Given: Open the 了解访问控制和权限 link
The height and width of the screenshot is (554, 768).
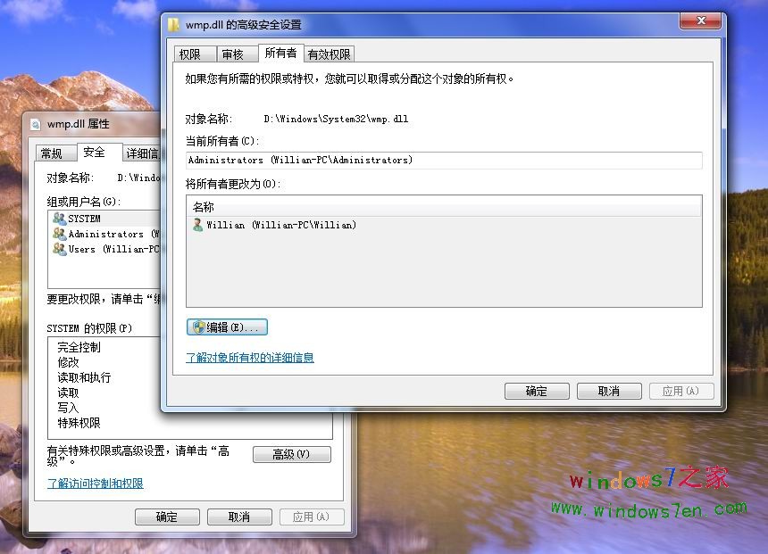Looking at the screenshot, I should pos(94,484).
